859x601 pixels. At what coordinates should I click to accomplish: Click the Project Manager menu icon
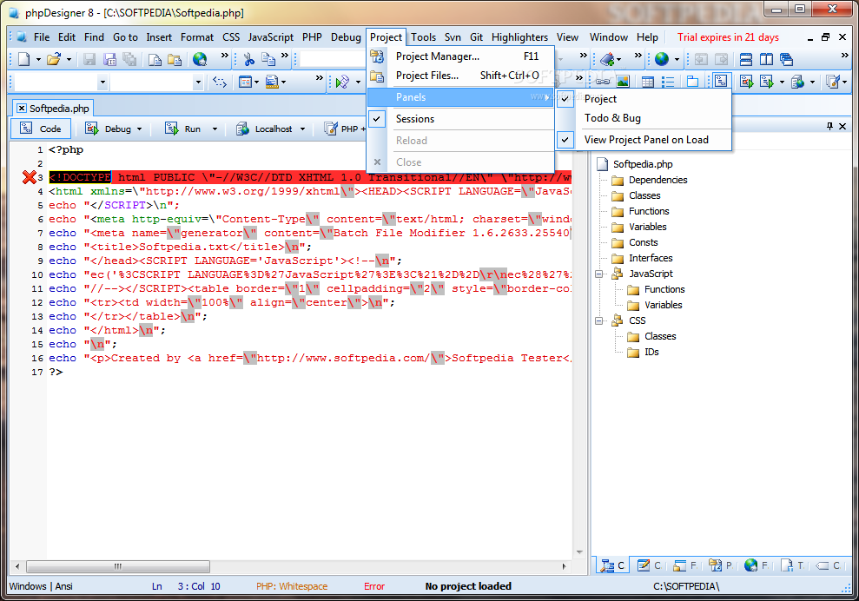[377, 56]
